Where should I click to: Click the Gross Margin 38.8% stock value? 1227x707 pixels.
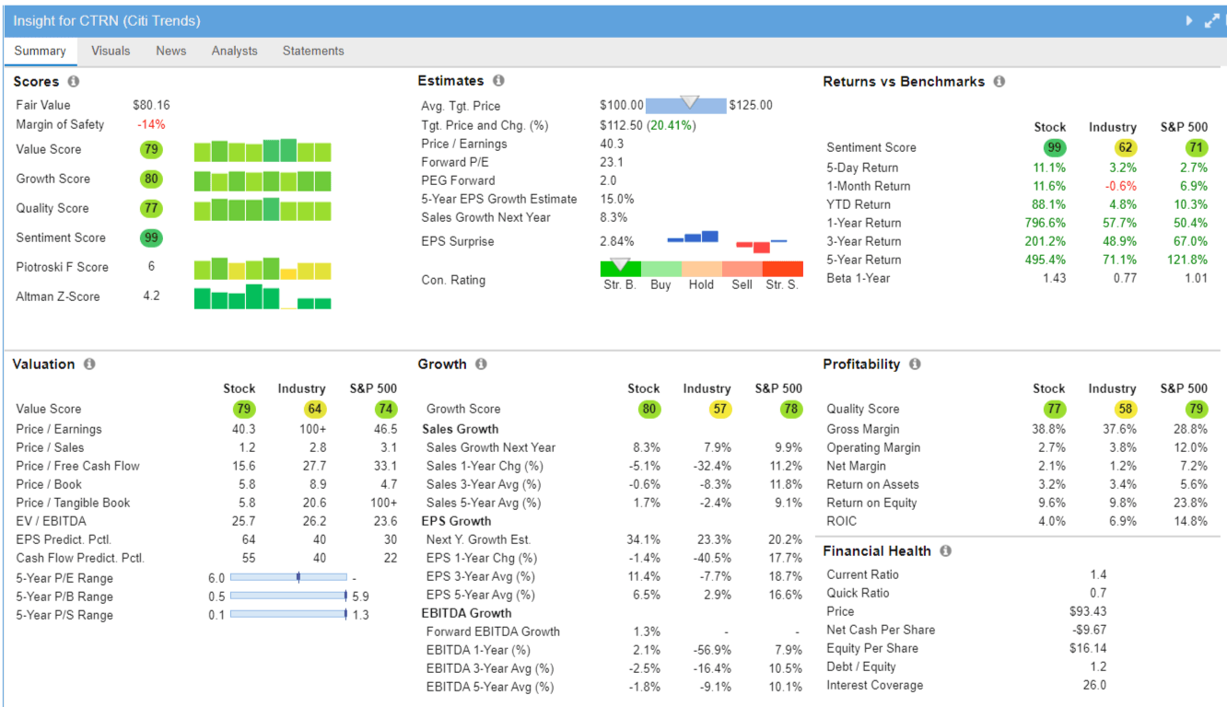click(1048, 429)
